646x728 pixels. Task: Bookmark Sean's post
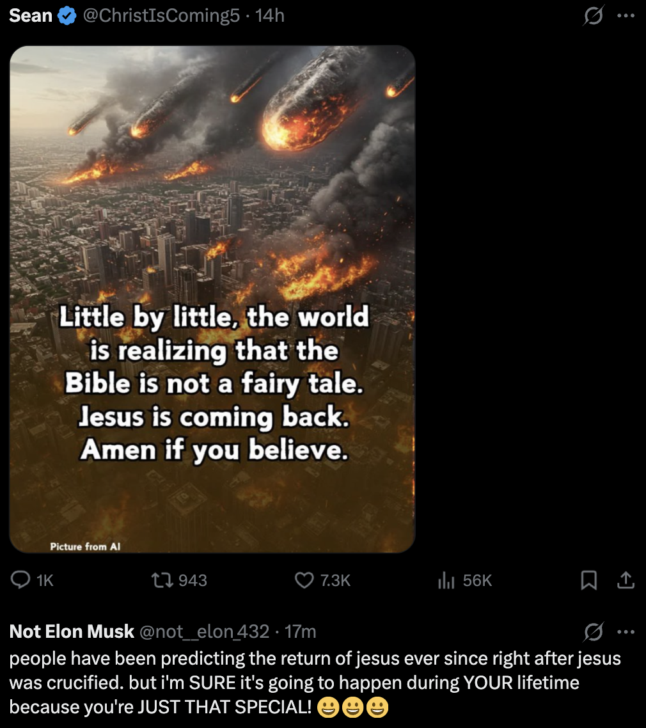(588, 580)
